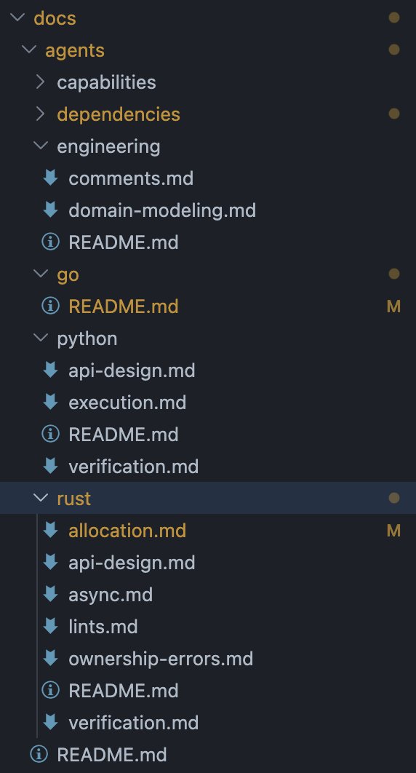
Task: Click markdown icon of python api-design.md
Action: tap(50, 370)
